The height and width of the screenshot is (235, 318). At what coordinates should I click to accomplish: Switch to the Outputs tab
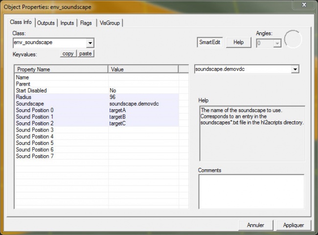[46, 23]
